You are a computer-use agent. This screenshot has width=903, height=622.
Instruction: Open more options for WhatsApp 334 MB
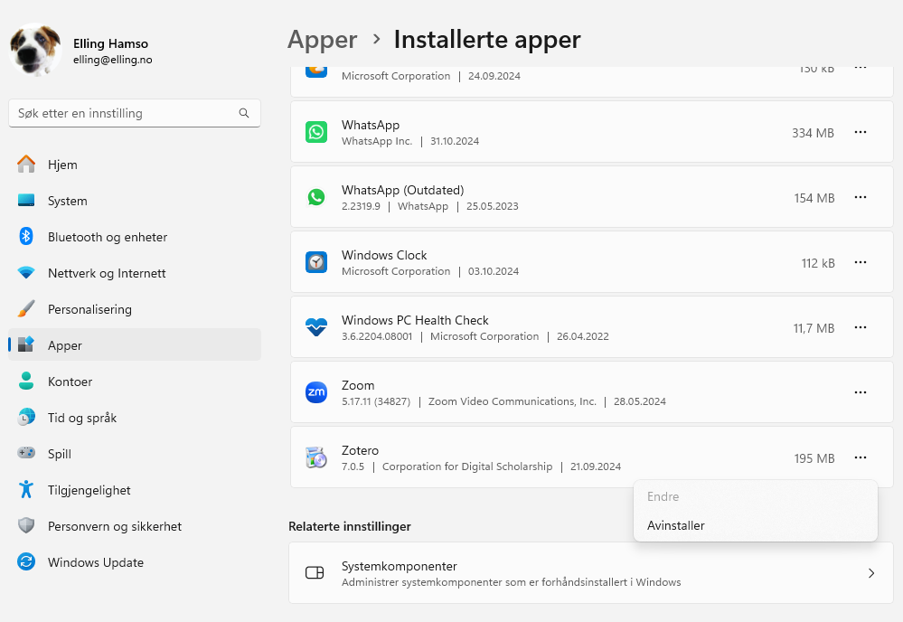861,132
